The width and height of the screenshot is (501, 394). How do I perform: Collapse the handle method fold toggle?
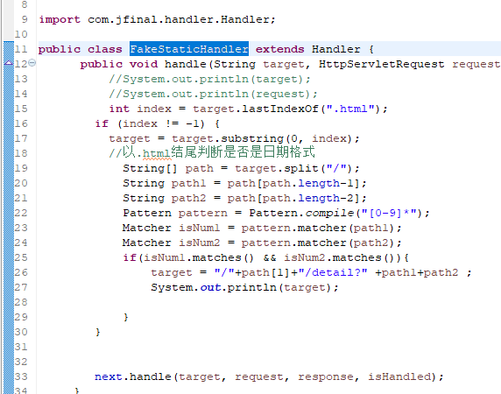[32, 62]
